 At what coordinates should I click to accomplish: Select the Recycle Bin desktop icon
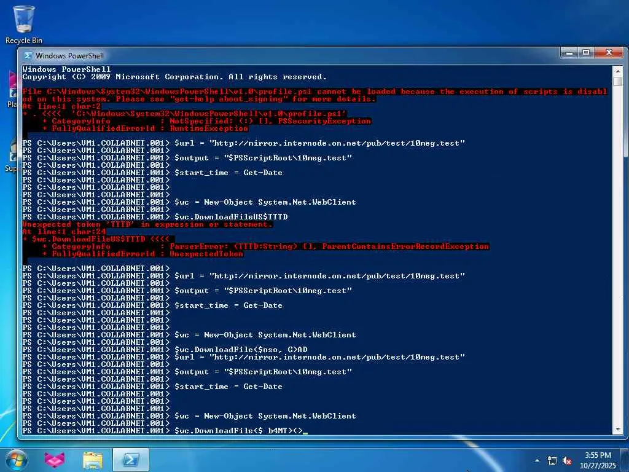pyautogui.click(x=24, y=25)
